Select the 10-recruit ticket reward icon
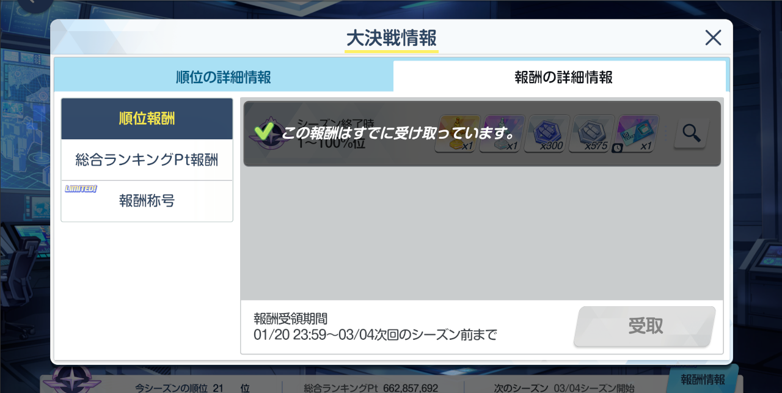This screenshot has width=782, height=393. [x=638, y=133]
